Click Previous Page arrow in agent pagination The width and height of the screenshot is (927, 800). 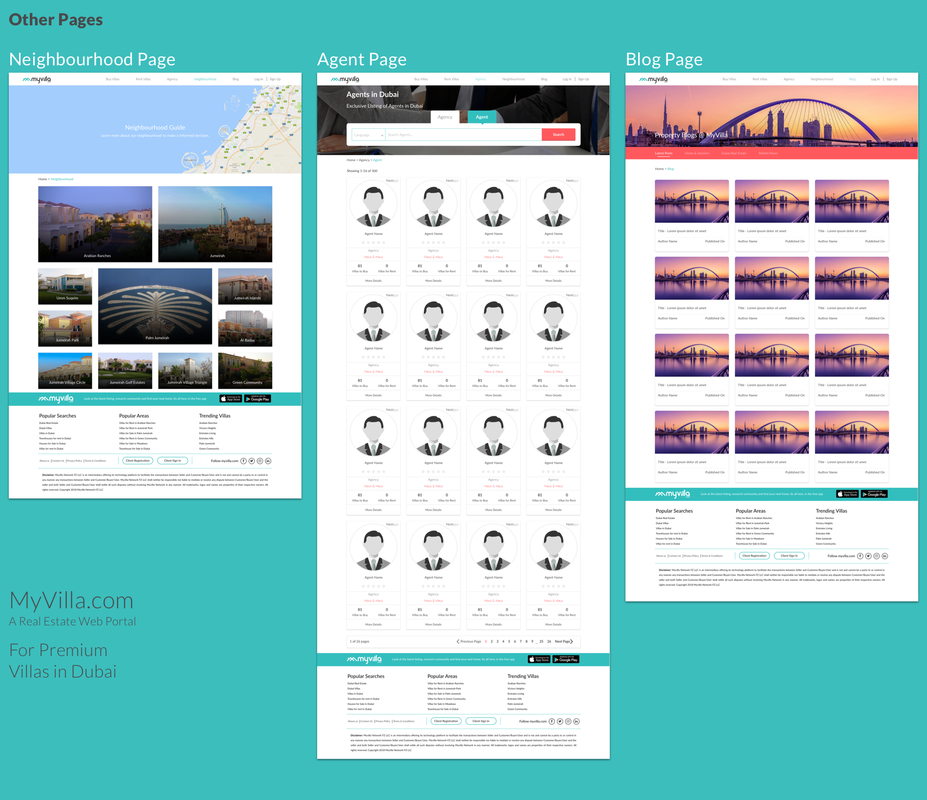[x=458, y=641]
